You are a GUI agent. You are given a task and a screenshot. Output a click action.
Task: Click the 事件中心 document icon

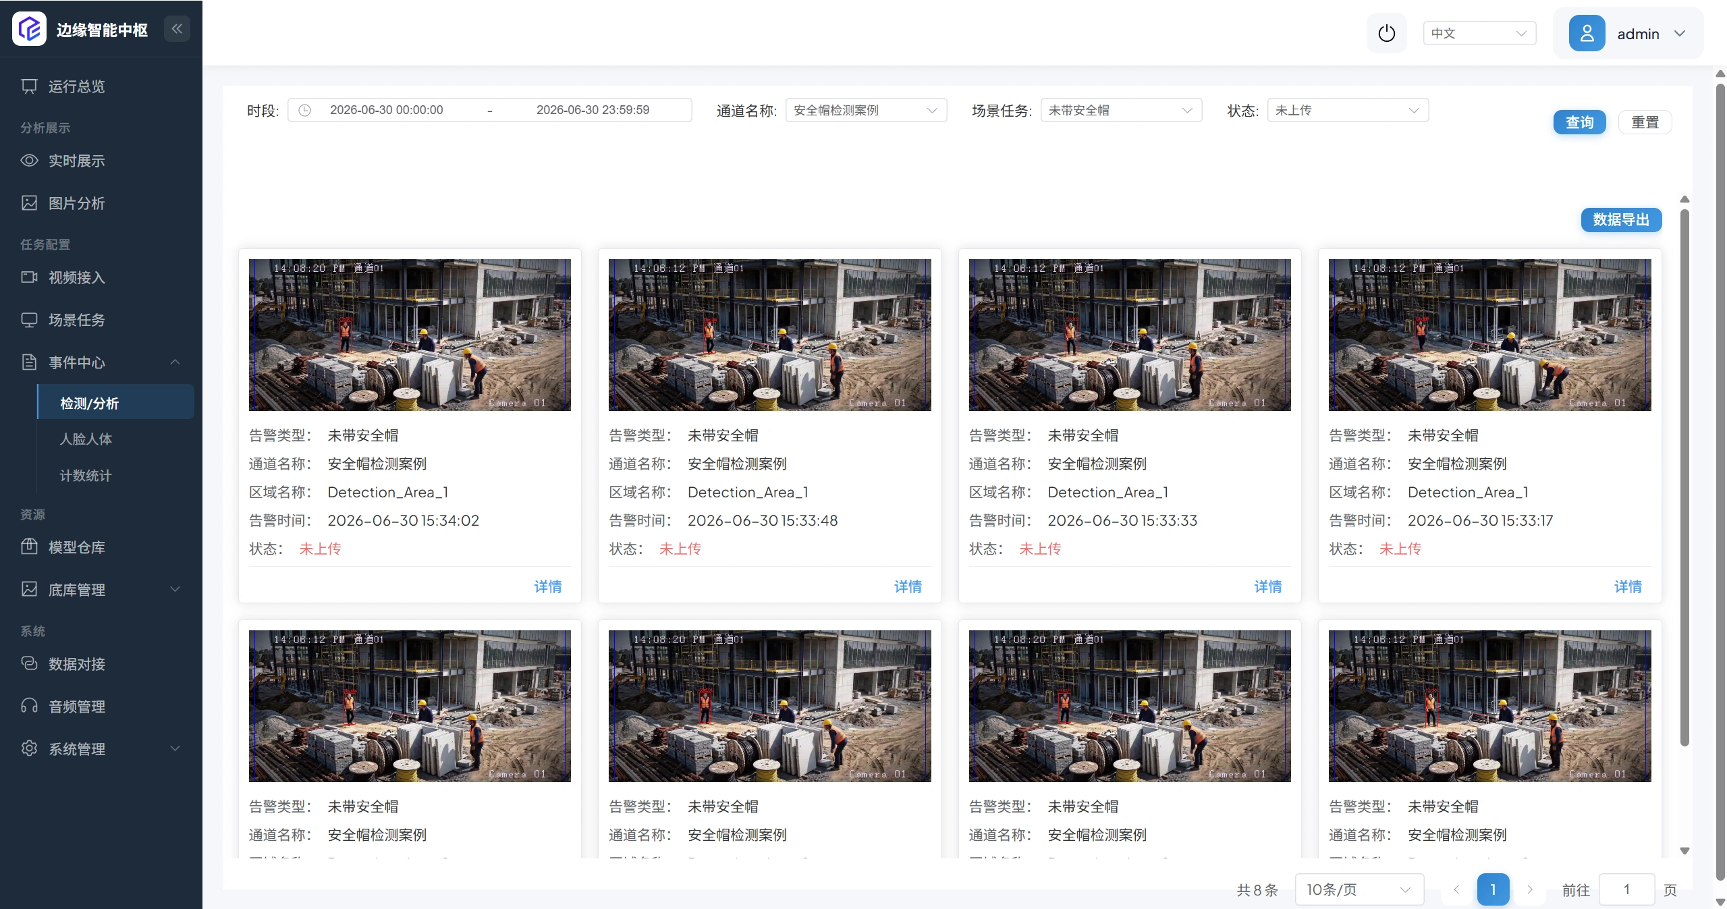(29, 362)
